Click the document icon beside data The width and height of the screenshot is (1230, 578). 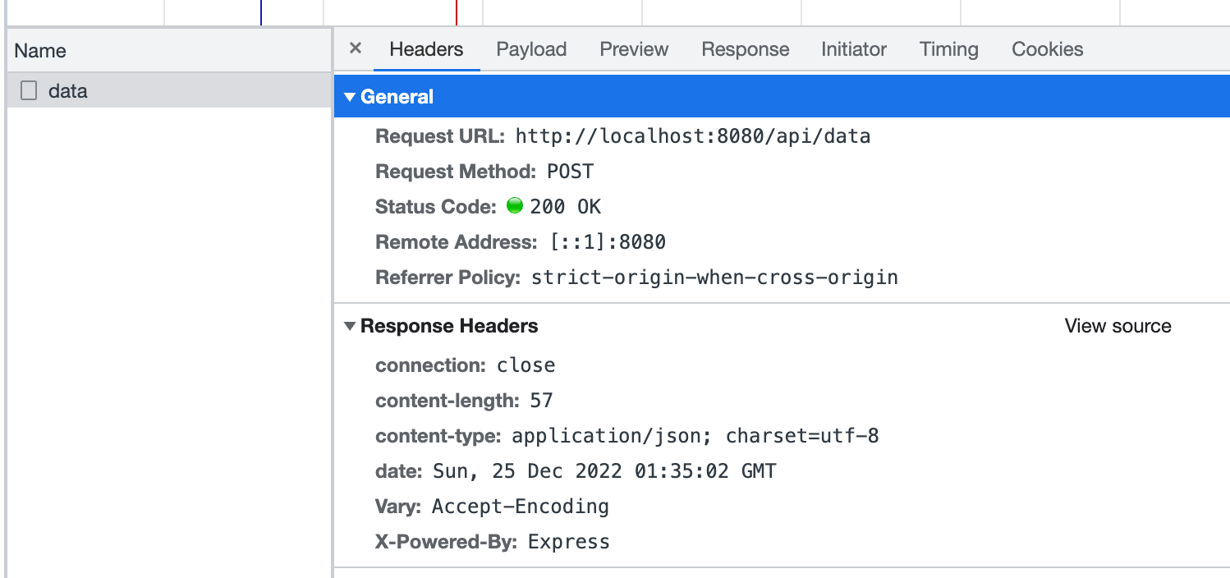pos(29,91)
